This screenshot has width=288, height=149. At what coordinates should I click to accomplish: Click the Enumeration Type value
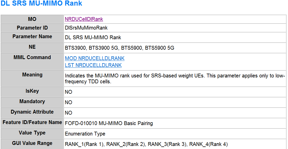tap(85, 134)
